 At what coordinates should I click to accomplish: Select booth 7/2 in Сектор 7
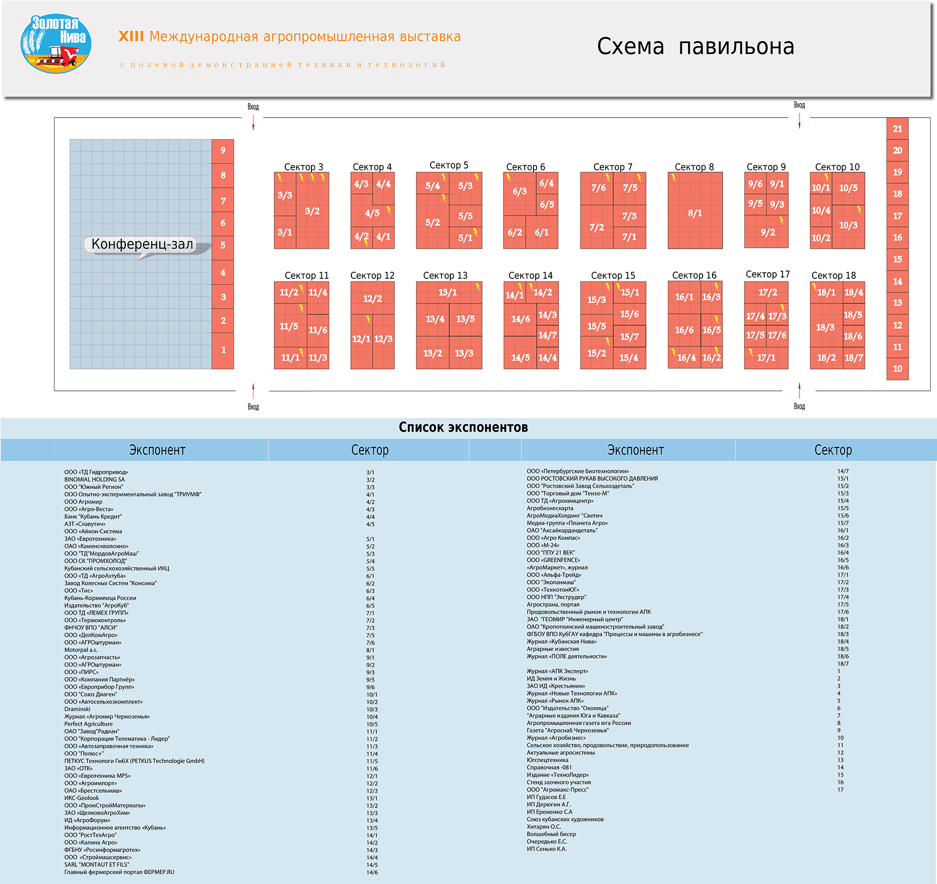597,227
